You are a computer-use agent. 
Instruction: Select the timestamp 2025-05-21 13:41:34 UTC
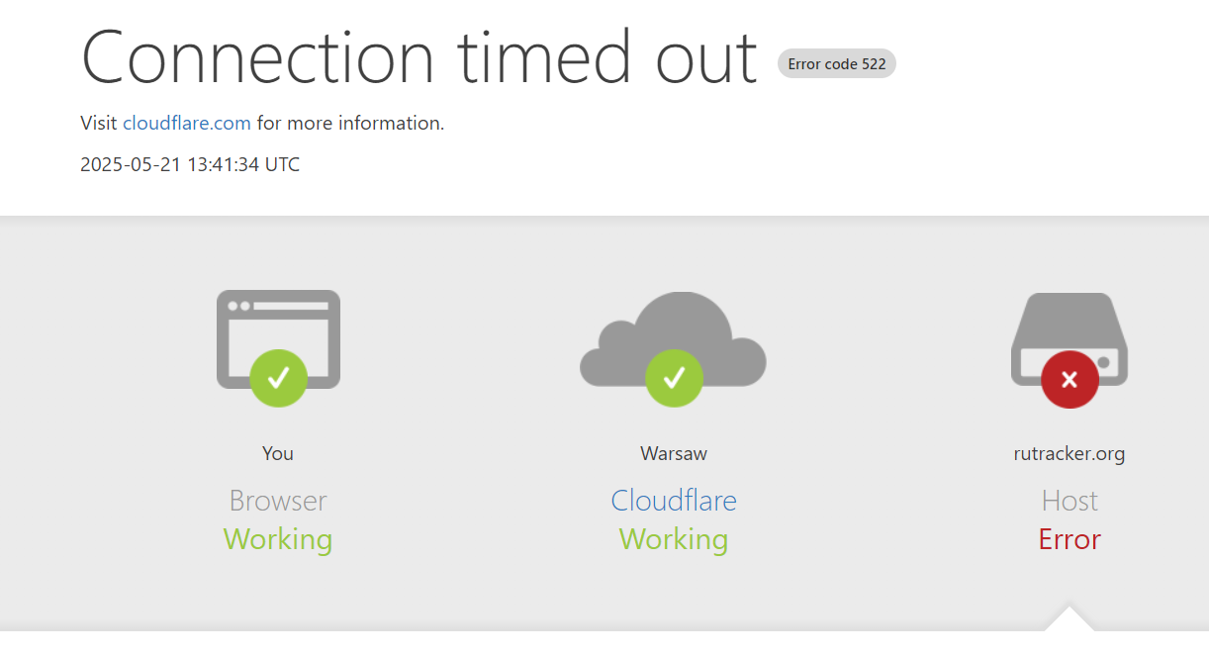click(190, 164)
